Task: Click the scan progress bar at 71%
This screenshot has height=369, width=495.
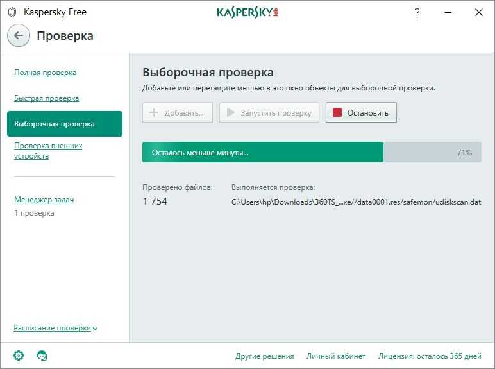Action: tap(312, 152)
